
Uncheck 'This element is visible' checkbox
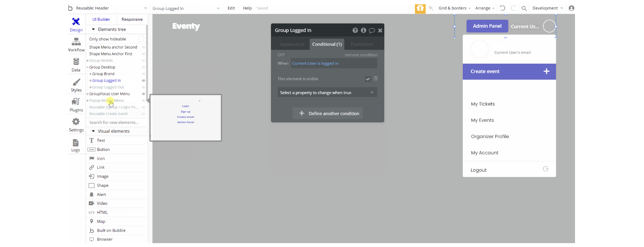368,79
